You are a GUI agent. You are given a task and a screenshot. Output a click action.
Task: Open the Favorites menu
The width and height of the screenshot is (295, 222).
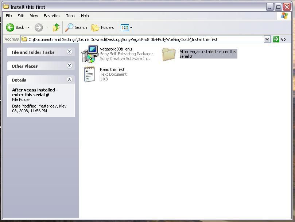[52, 16]
